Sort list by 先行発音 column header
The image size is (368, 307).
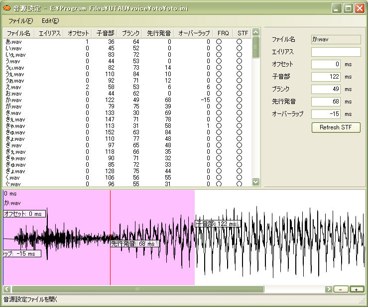158,33
